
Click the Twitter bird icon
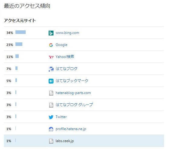point(51,117)
